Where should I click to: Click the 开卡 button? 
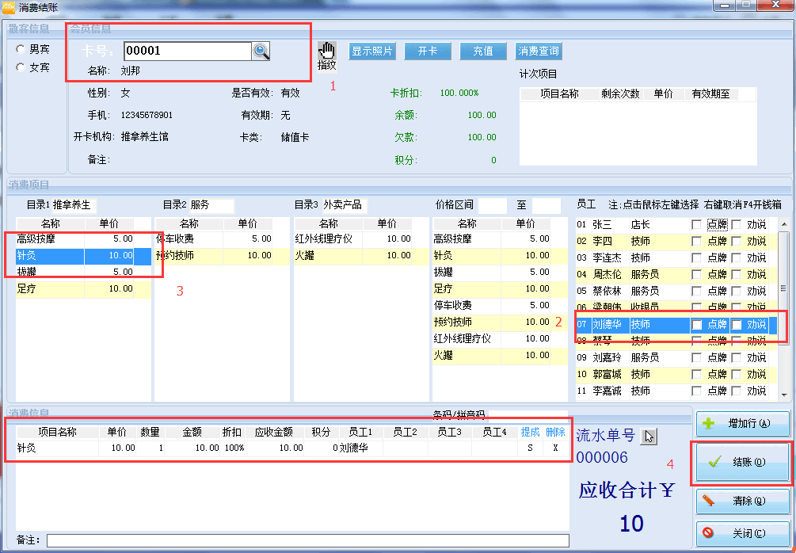tap(428, 51)
